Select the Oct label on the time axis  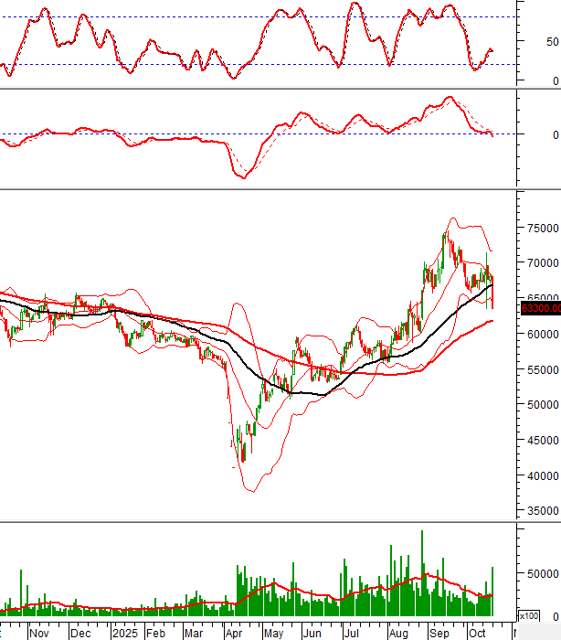coord(476,632)
